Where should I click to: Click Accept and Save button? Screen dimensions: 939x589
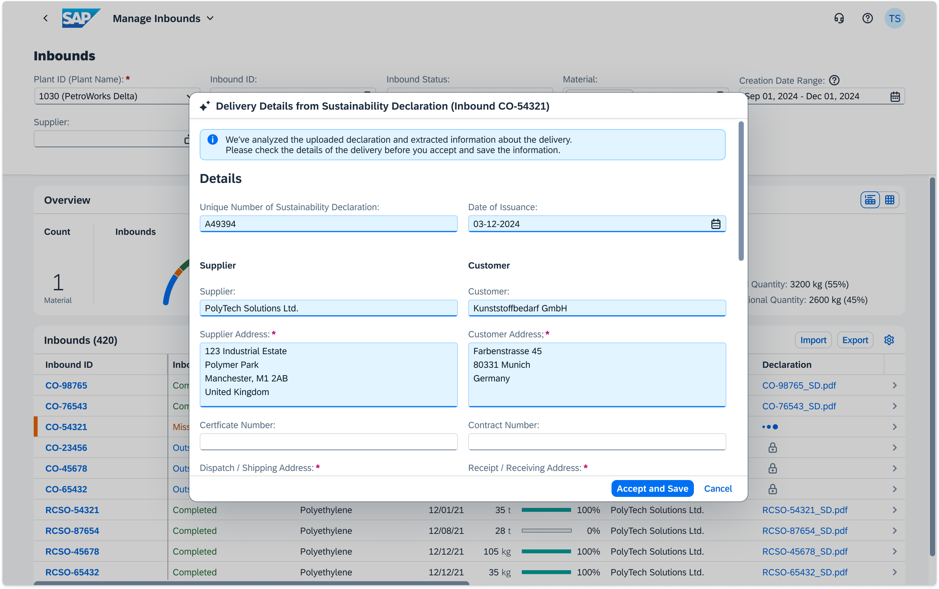pos(652,488)
